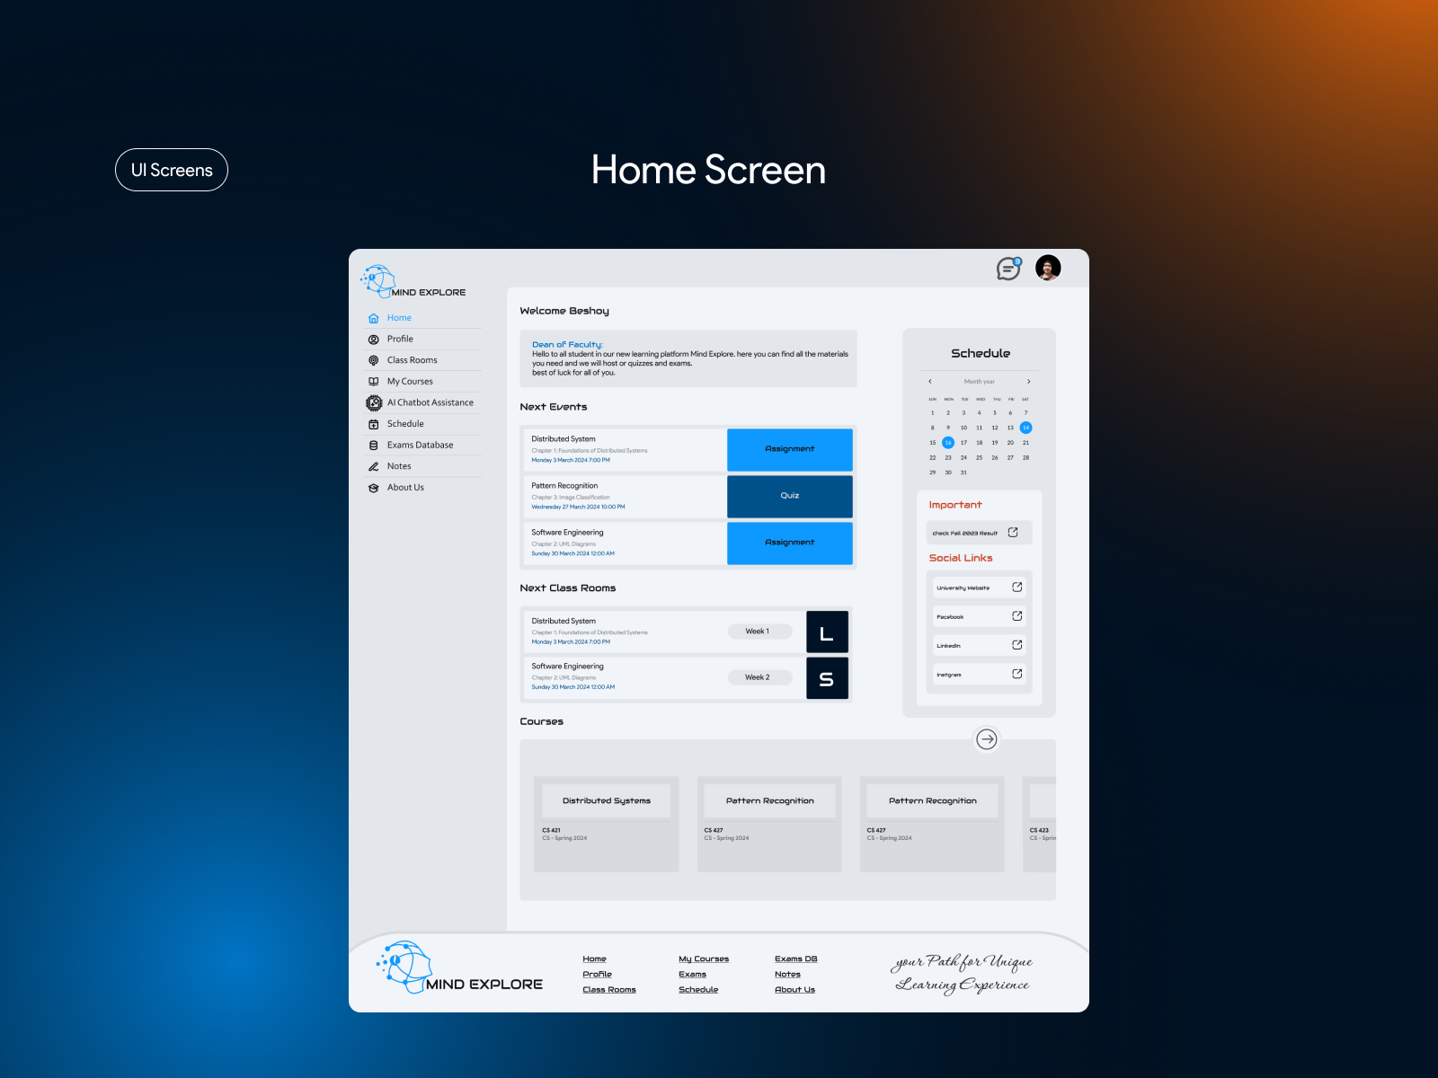Click check Fall 2023 Result link icon

(x=1013, y=533)
